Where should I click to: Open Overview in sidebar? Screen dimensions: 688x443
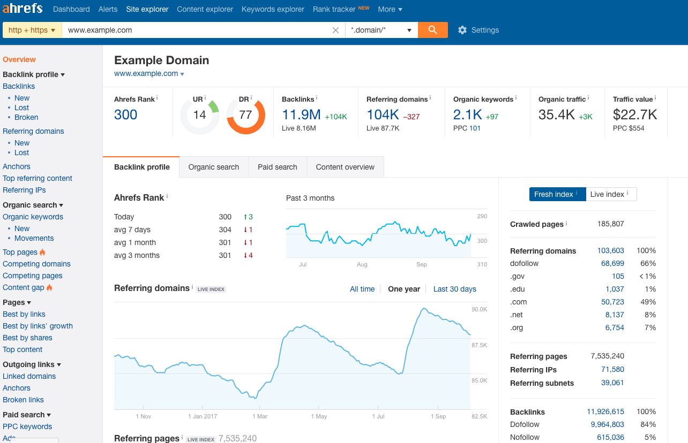[x=19, y=59]
